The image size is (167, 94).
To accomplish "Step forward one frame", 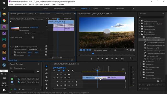I will click(x=112, y=58).
